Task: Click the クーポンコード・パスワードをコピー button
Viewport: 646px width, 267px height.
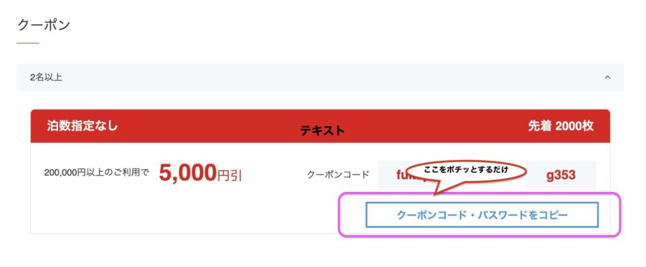Action: 482,215
